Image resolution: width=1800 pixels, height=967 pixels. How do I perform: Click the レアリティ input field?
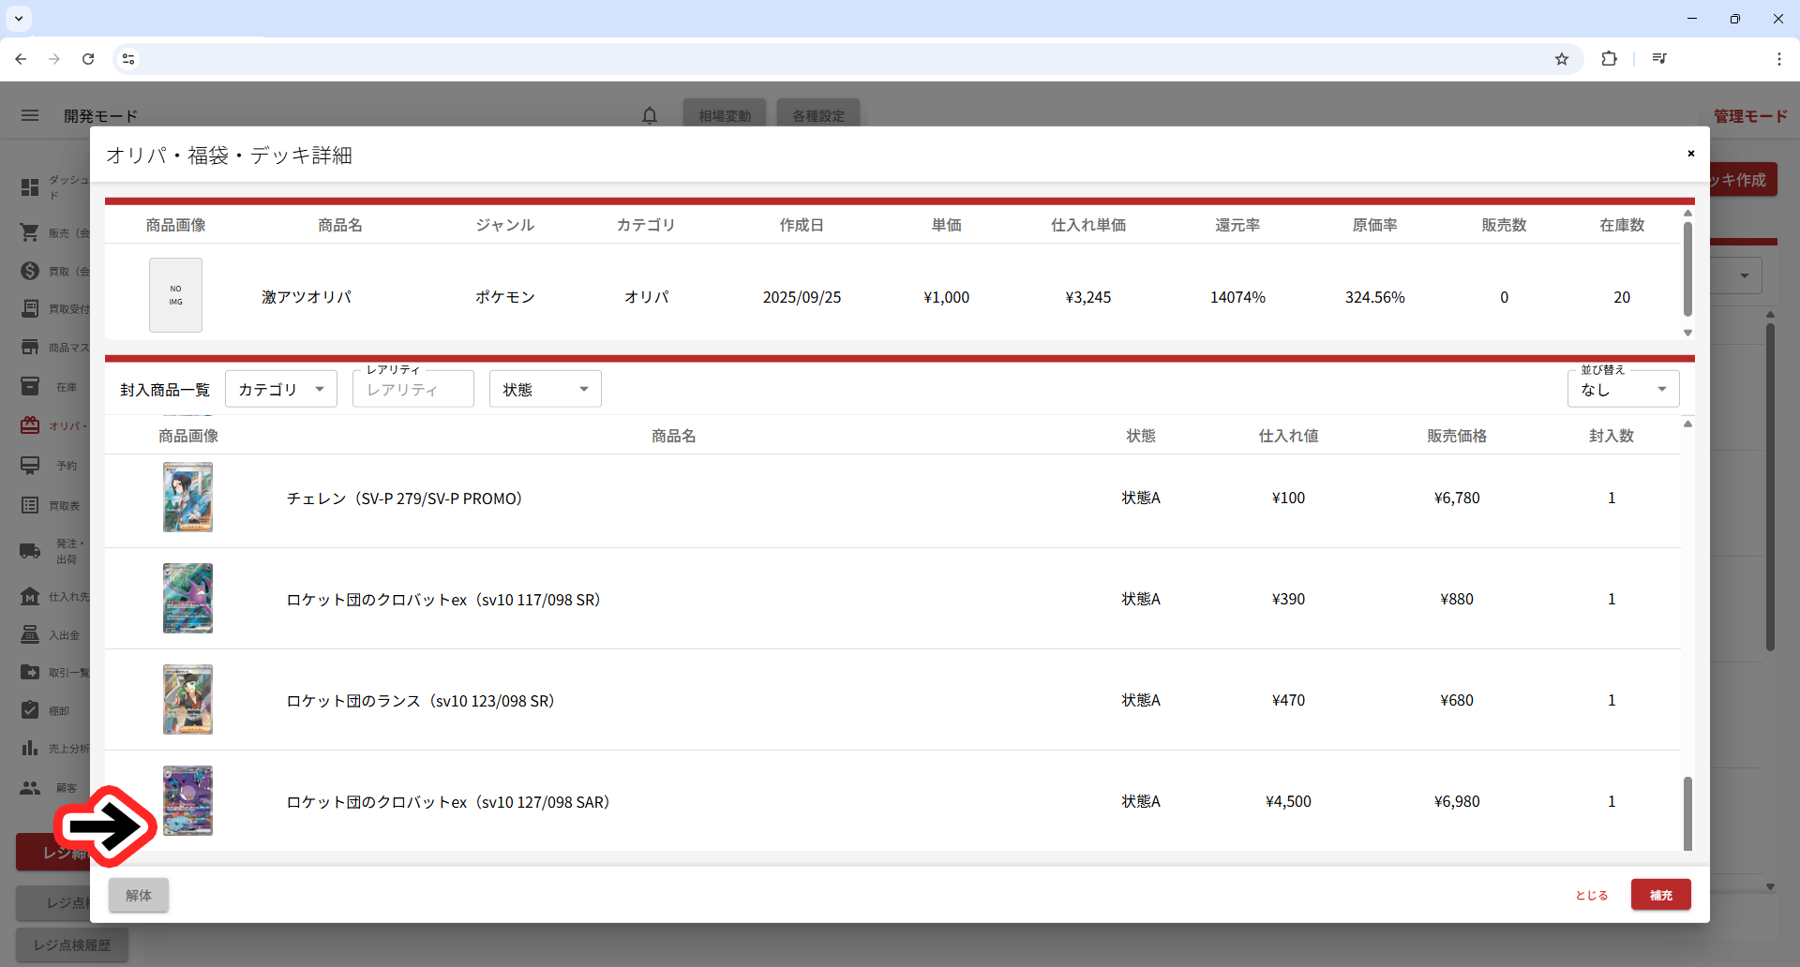412,389
